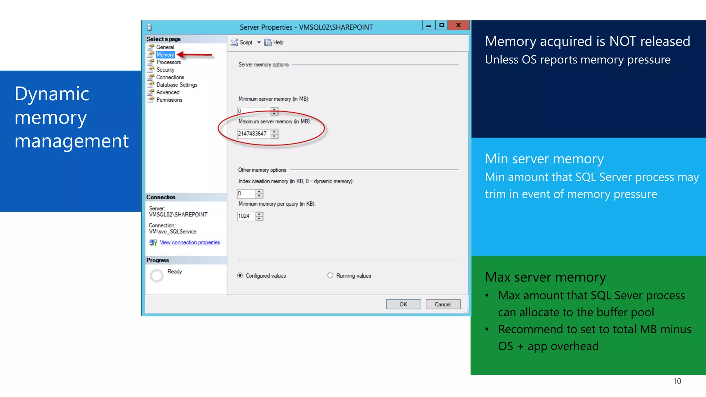This screenshot has width=706, height=397.
Task: Click the Database Settings page icon
Action: (151, 85)
